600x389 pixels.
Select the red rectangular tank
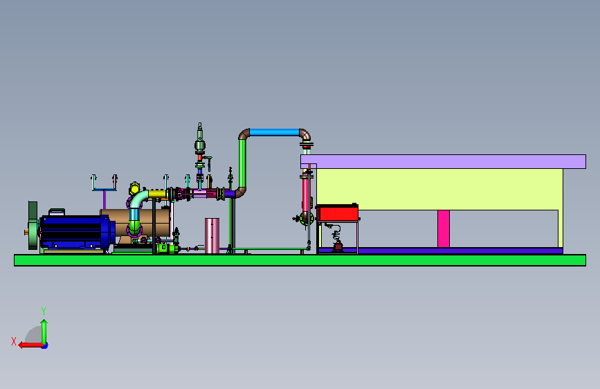coord(338,213)
